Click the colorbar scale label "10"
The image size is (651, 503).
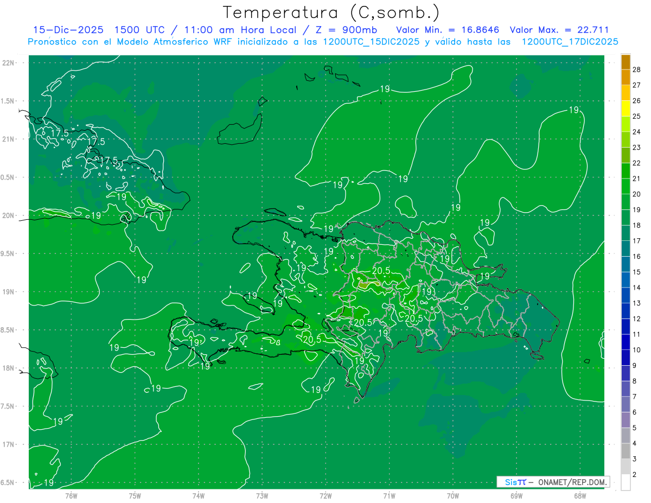pyautogui.click(x=636, y=350)
